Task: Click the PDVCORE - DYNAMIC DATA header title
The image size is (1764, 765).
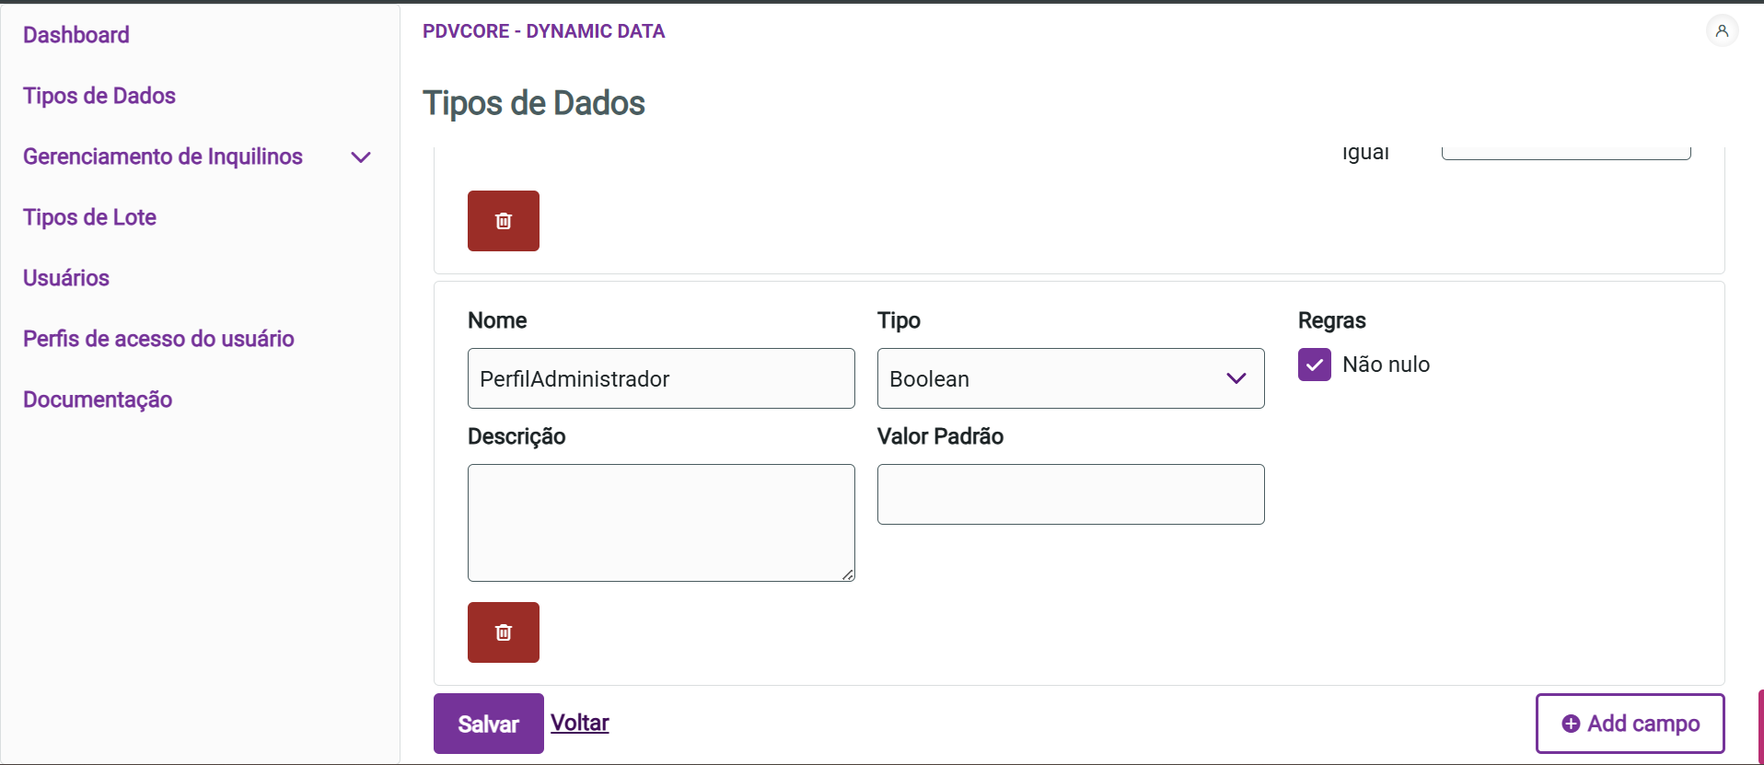Action: 543,31
